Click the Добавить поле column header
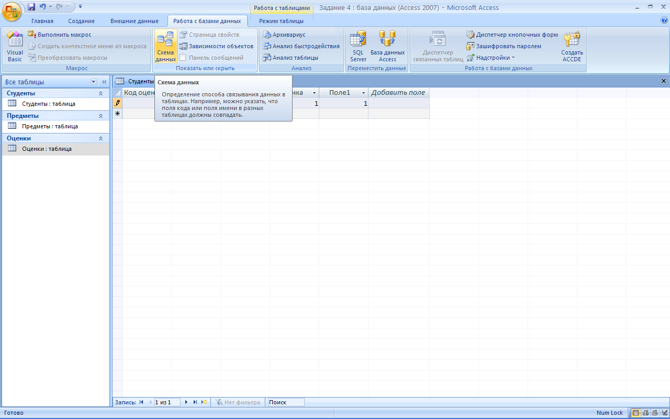This screenshot has width=670, height=419. (x=398, y=93)
